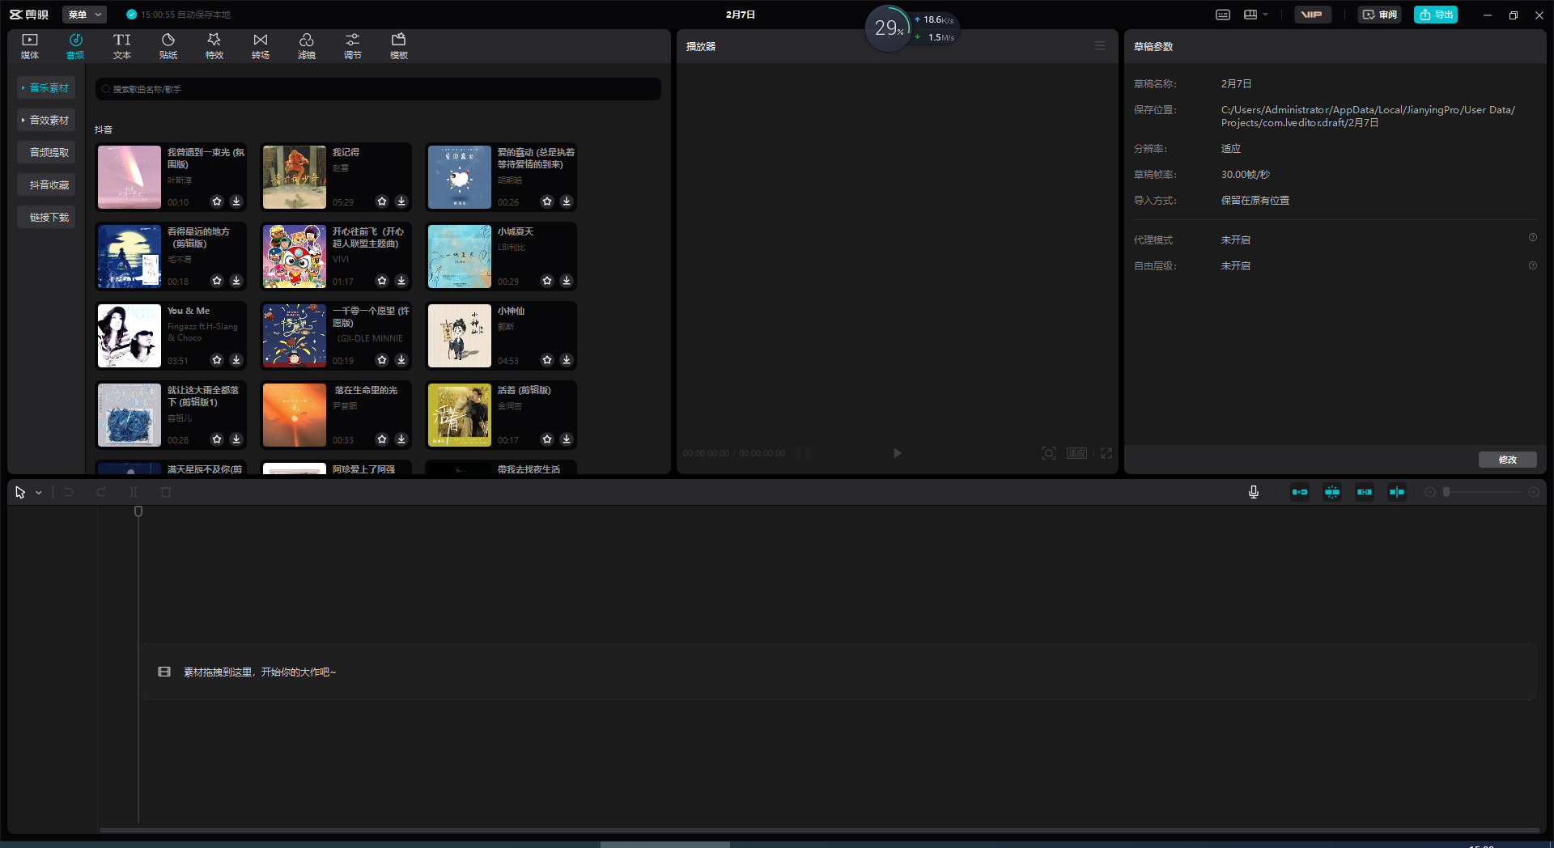
Task: Open the 转场 (transitions) panel
Action: point(260,46)
